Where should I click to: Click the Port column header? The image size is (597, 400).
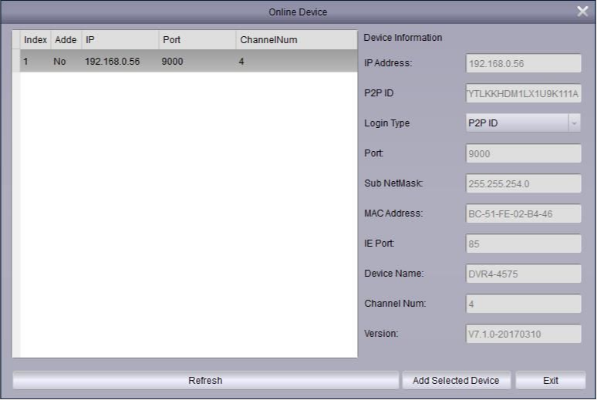click(x=196, y=39)
